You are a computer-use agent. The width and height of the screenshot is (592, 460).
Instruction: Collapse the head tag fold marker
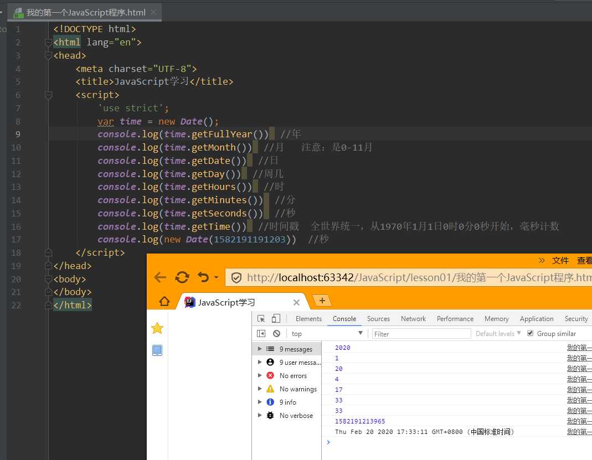pos(48,55)
